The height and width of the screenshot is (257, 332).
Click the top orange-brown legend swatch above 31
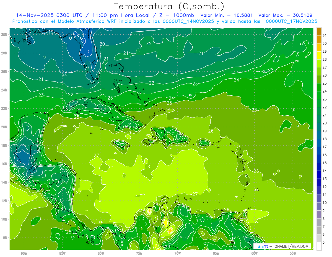(x=319, y=32)
